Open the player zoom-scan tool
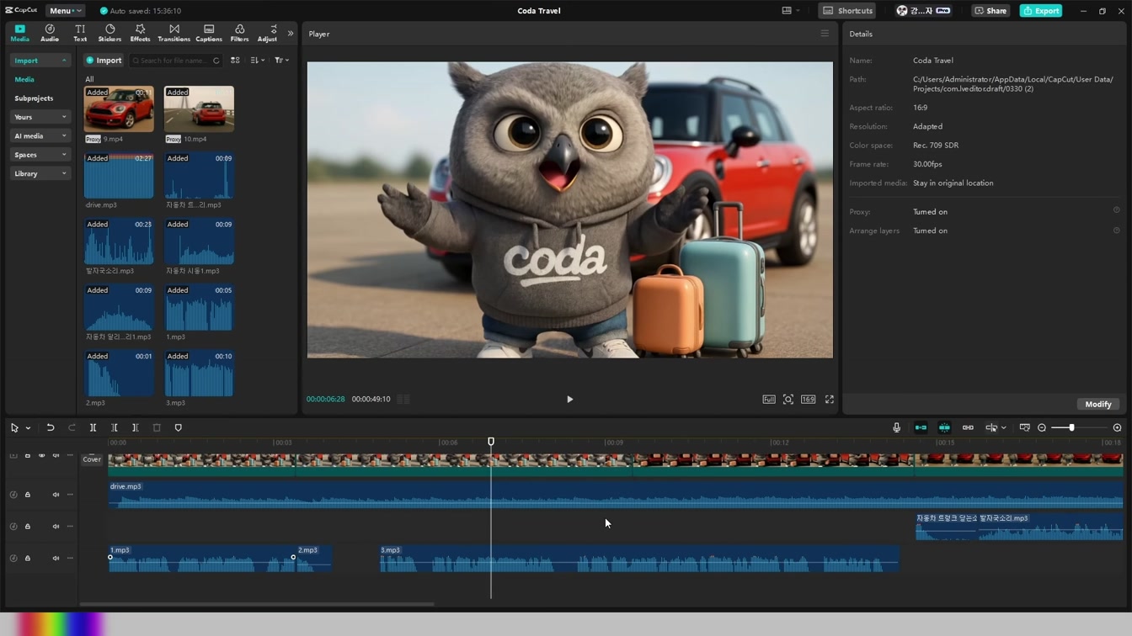Image resolution: width=1132 pixels, height=636 pixels. point(788,400)
